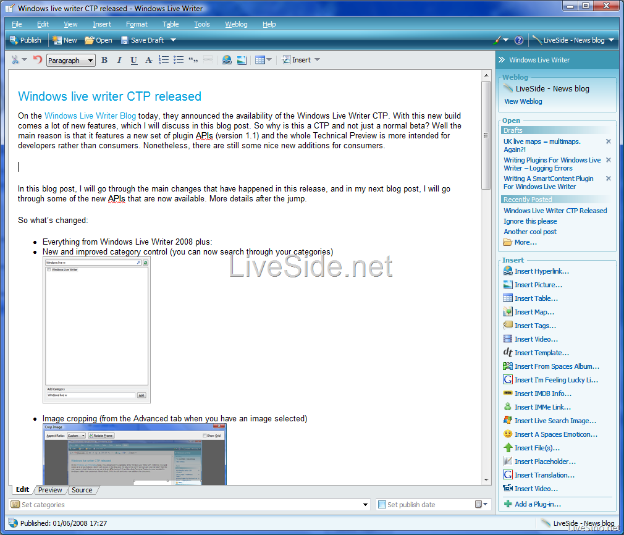
Task: Click Insert IMMe Link
Action: click(x=537, y=407)
